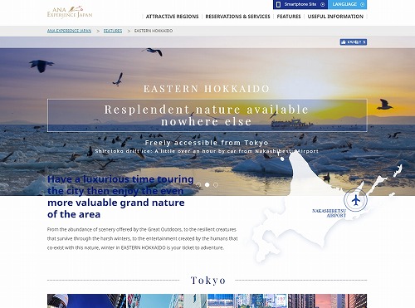Select the first carousel slide dot

[x=198, y=185]
